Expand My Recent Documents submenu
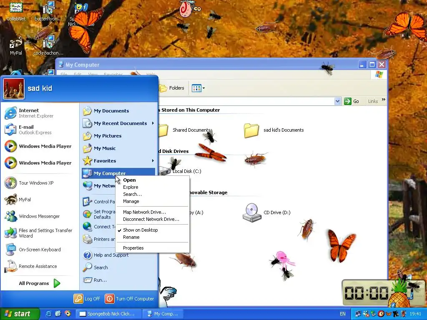 118,123
